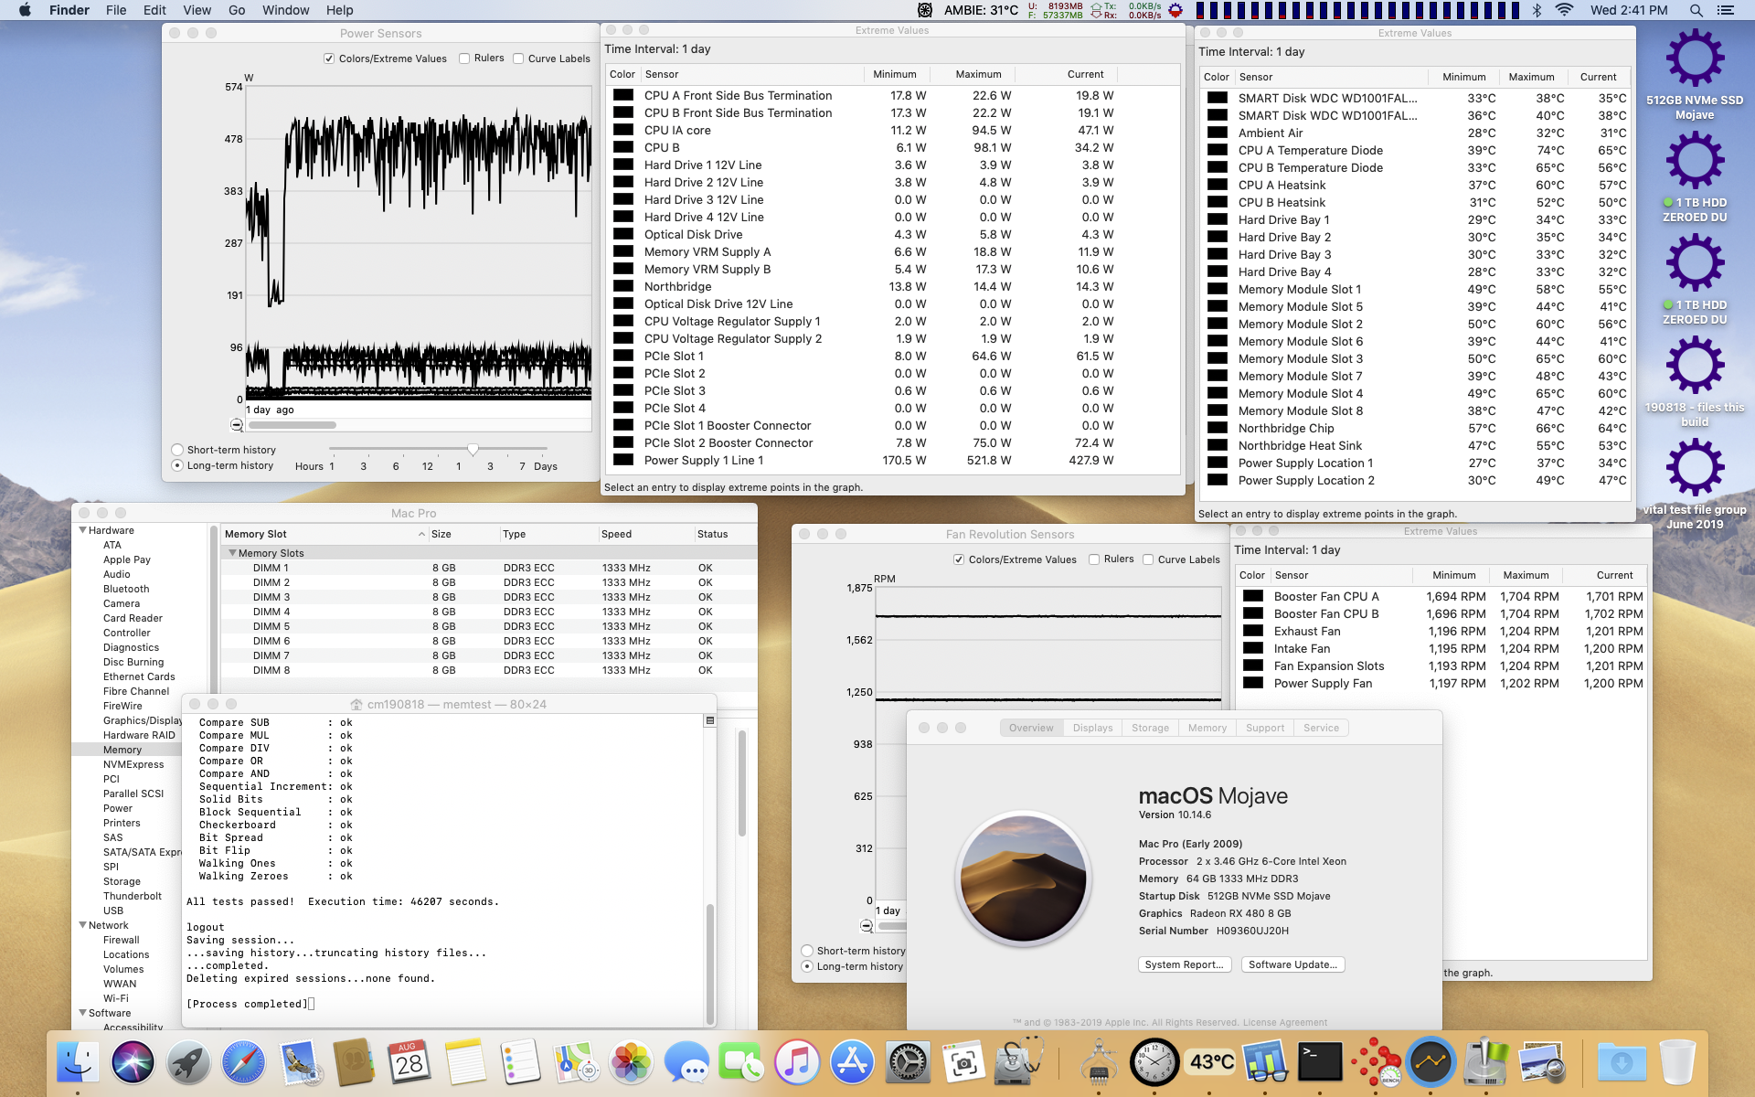Click the Activity Monitor dock icon
Screen dimensions: 1755x1097
pyautogui.click(x=1431, y=1063)
